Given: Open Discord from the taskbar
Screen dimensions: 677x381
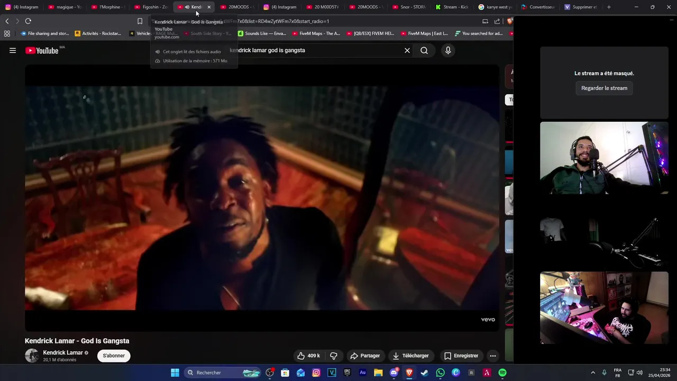Looking at the screenshot, I should point(394,373).
